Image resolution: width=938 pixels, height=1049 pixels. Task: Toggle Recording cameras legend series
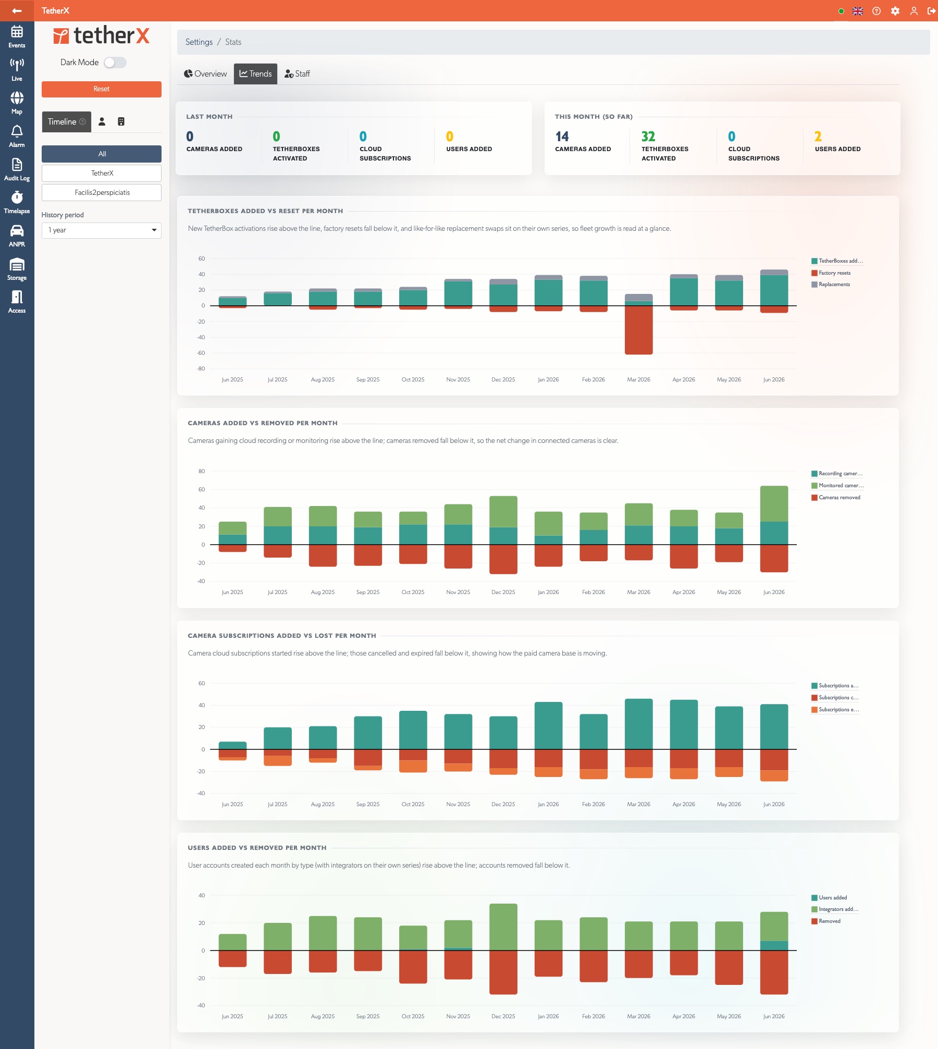tap(837, 474)
